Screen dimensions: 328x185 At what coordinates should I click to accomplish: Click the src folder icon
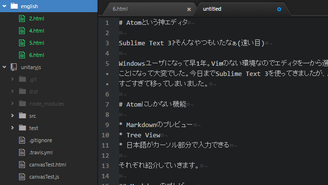[22, 115]
